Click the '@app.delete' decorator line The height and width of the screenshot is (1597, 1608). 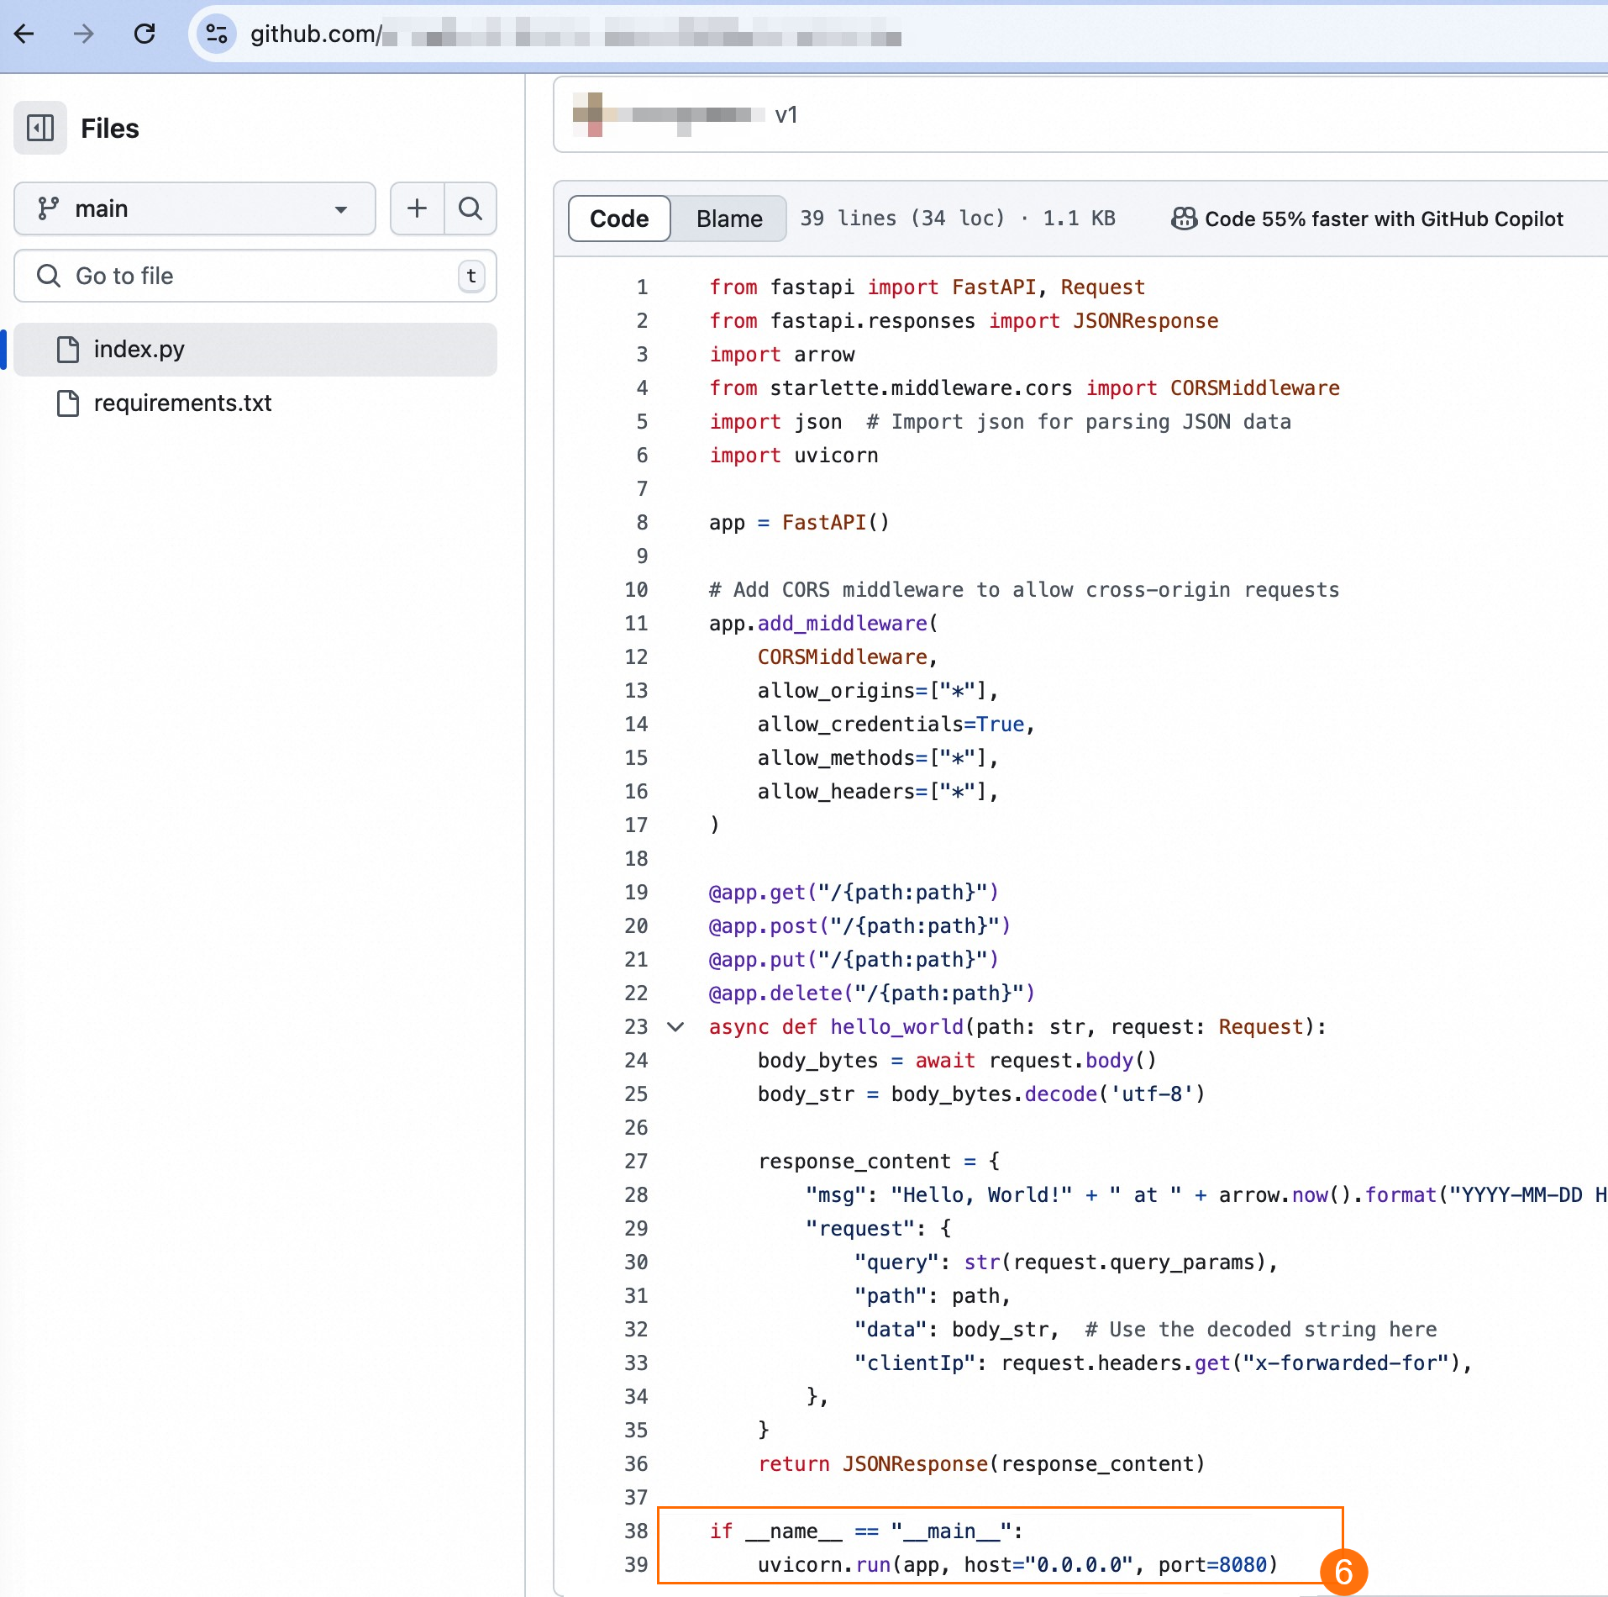[x=872, y=993]
